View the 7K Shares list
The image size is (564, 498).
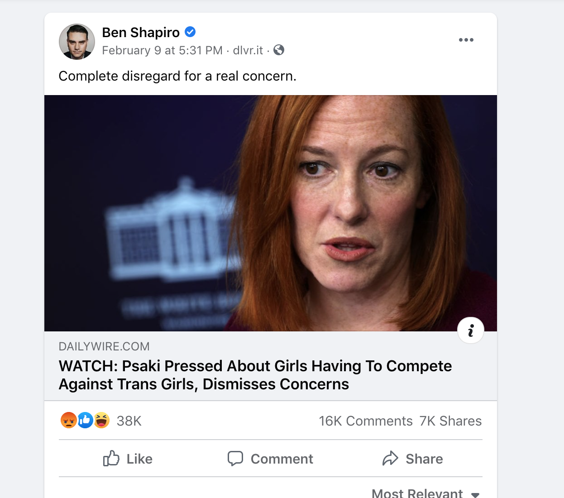click(x=450, y=421)
